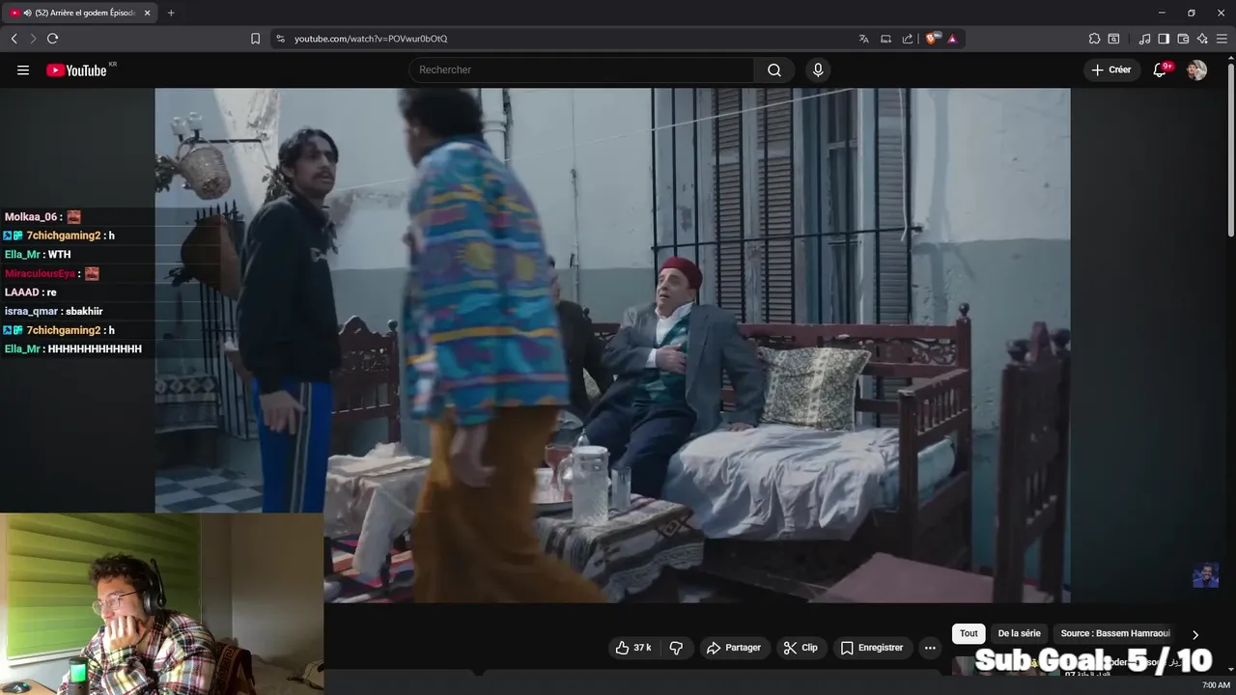Close the Arrière el godem tab
The width and height of the screenshot is (1236, 695).
click(147, 13)
